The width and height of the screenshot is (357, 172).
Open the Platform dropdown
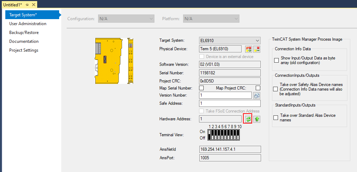pos(211,19)
